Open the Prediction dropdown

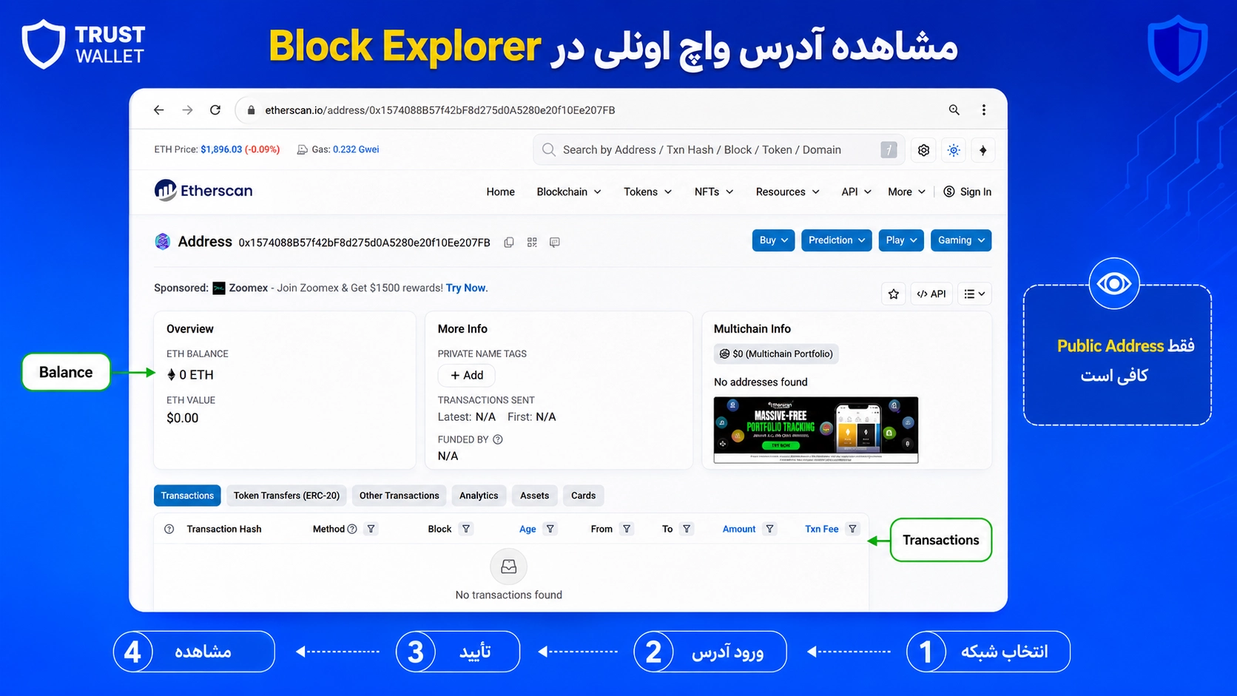(837, 240)
